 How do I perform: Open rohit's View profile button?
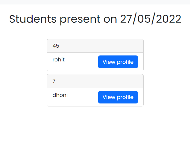coord(118,62)
